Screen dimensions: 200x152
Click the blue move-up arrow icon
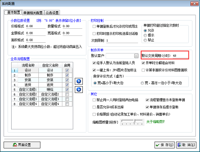pos(79,81)
